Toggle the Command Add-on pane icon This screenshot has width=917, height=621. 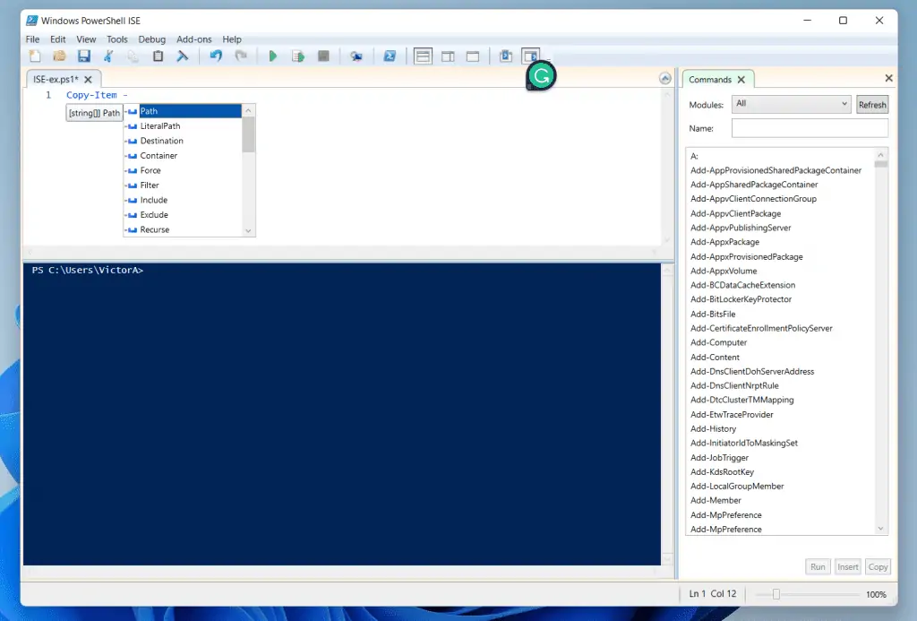tap(530, 56)
